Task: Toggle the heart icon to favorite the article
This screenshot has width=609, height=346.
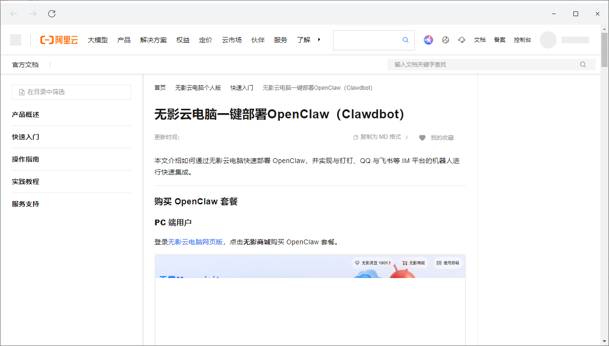Action: point(422,137)
